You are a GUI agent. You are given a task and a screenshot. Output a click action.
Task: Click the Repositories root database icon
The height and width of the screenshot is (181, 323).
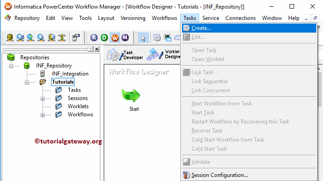click(11, 57)
